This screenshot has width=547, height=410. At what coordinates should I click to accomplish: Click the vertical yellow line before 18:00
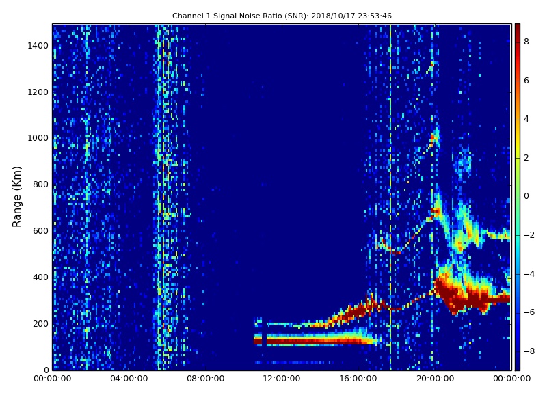(x=390, y=197)
